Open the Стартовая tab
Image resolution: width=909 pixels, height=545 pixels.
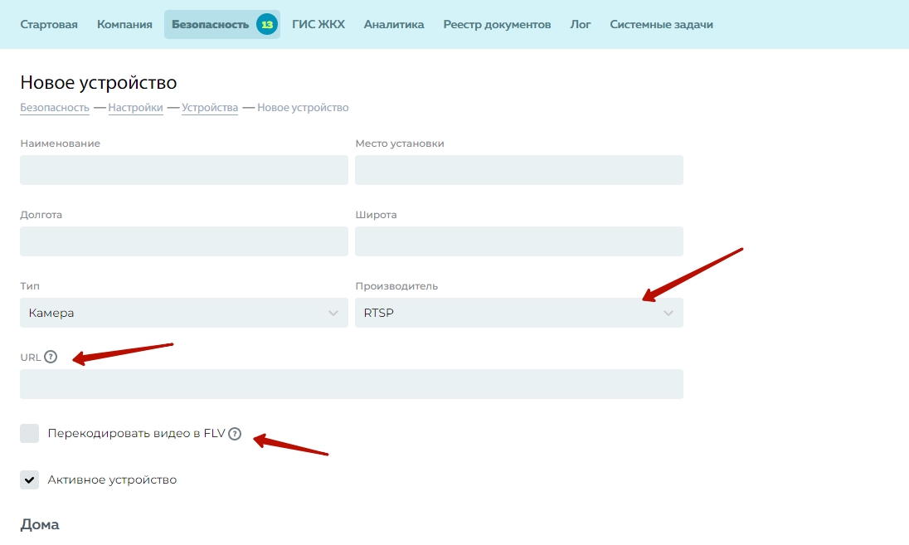(x=49, y=24)
